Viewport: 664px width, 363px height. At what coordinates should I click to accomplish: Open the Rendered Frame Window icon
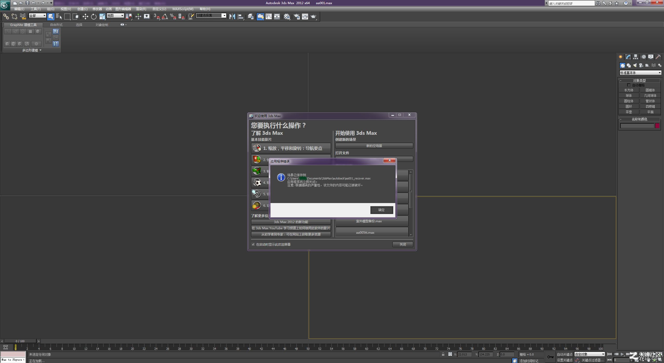point(305,17)
